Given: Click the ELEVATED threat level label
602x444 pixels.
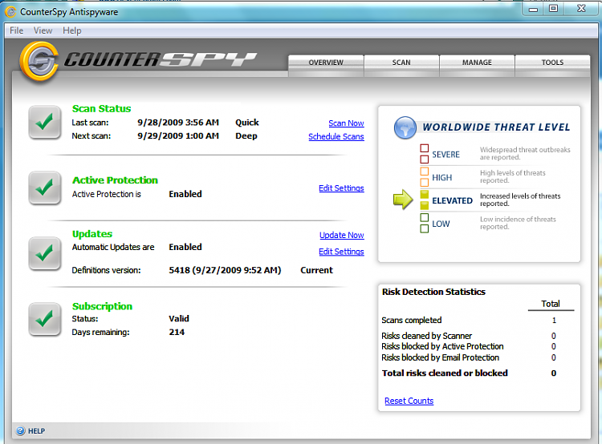Looking at the screenshot, I should point(452,200).
